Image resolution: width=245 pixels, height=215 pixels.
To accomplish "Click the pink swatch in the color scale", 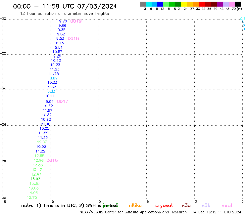I will point(232,4).
